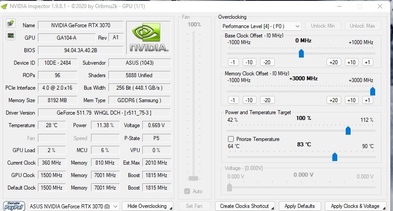The image size is (393, 211).
Task: Click the Unlock Max button
Action: click(362, 26)
